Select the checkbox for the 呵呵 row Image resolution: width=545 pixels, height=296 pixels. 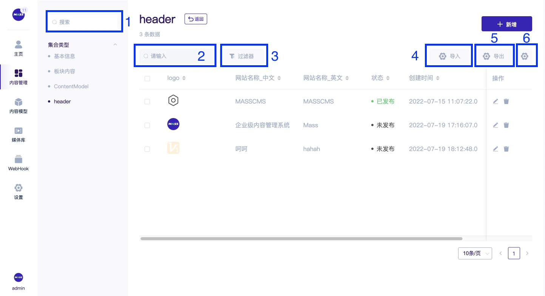147,149
